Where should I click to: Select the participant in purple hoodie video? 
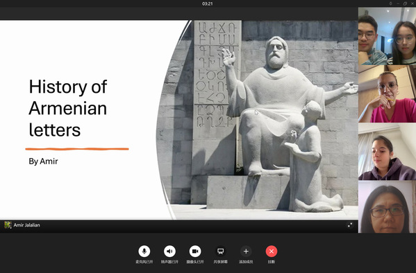(x=387, y=152)
